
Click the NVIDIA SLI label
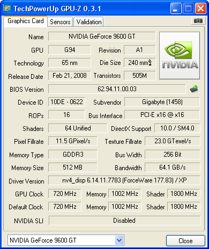tap(28, 221)
